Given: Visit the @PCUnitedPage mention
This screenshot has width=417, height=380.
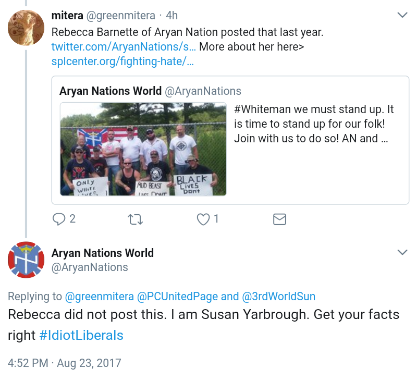Looking at the screenshot, I should (177, 297).
